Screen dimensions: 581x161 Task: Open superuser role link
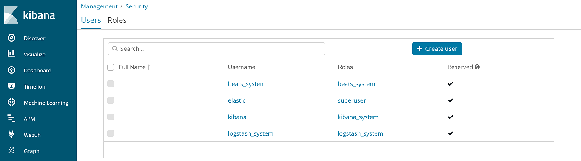pyautogui.click(x=352, y=100)
